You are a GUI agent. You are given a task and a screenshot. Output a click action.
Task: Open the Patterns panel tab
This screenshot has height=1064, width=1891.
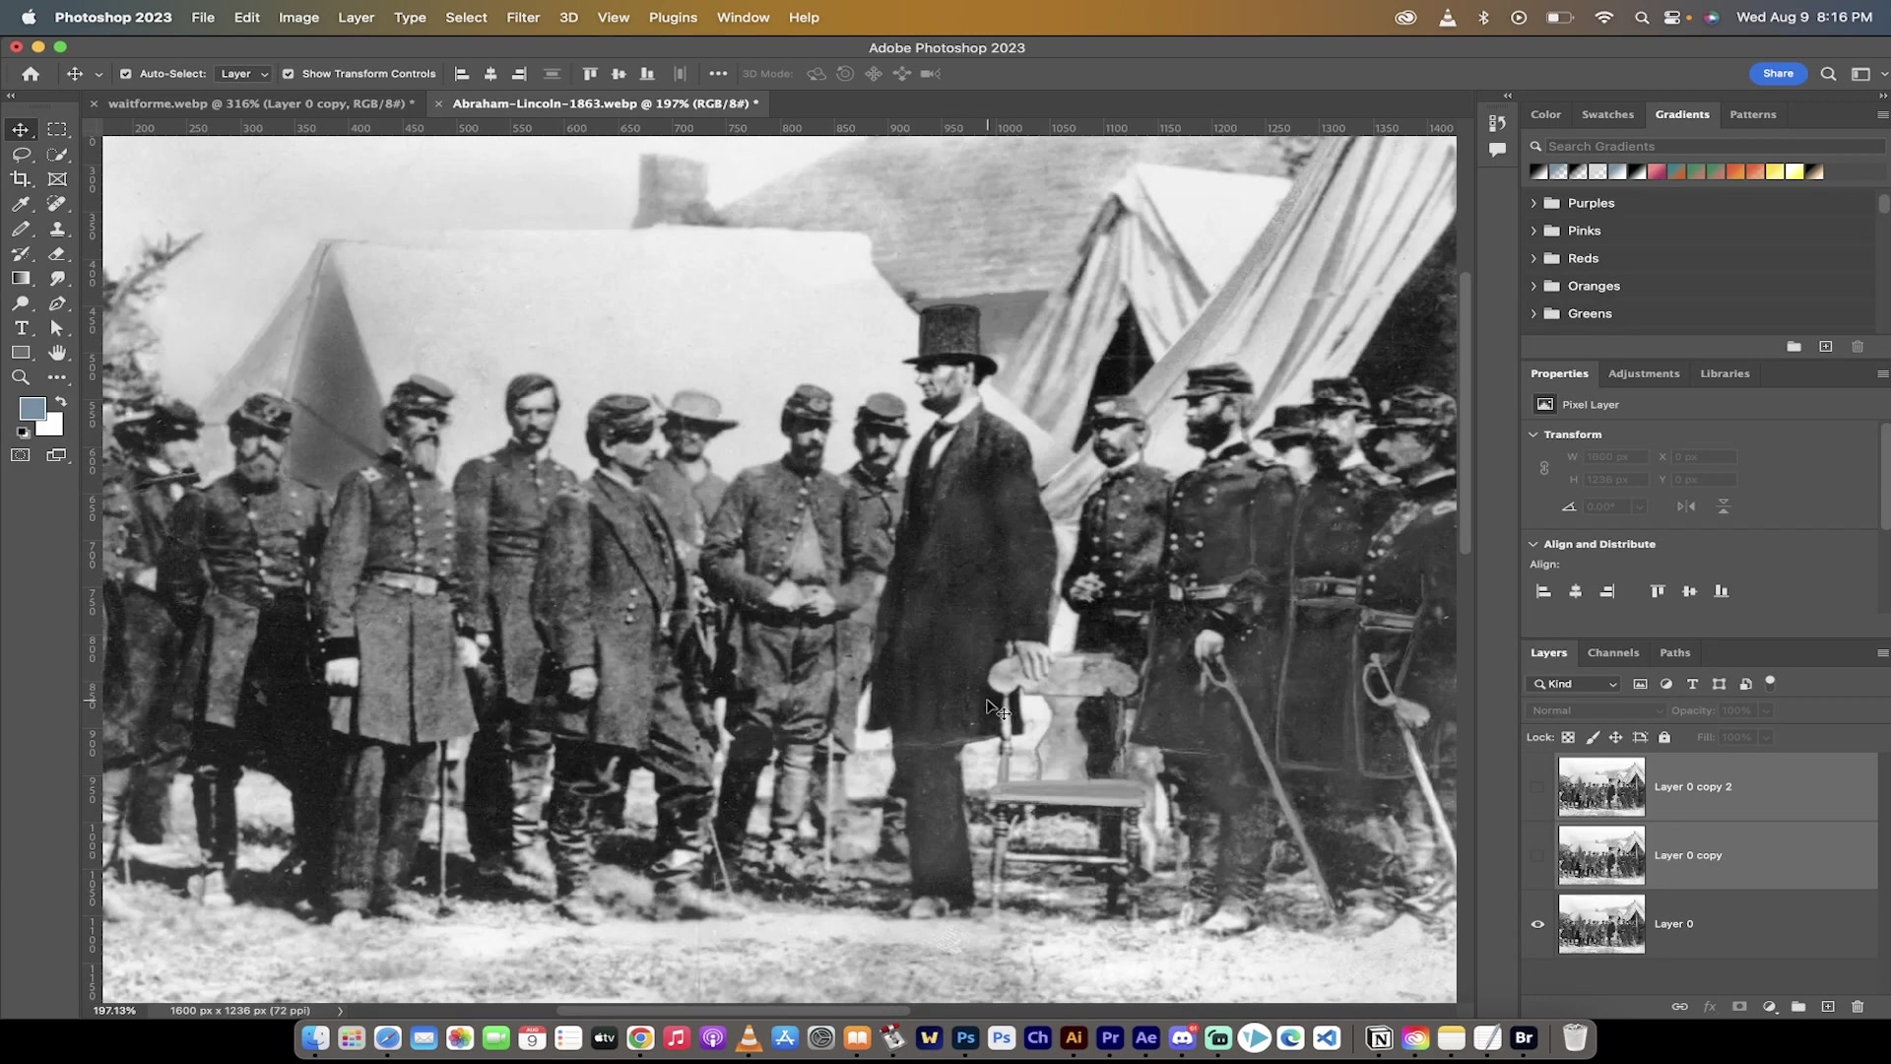(1753, 114)
